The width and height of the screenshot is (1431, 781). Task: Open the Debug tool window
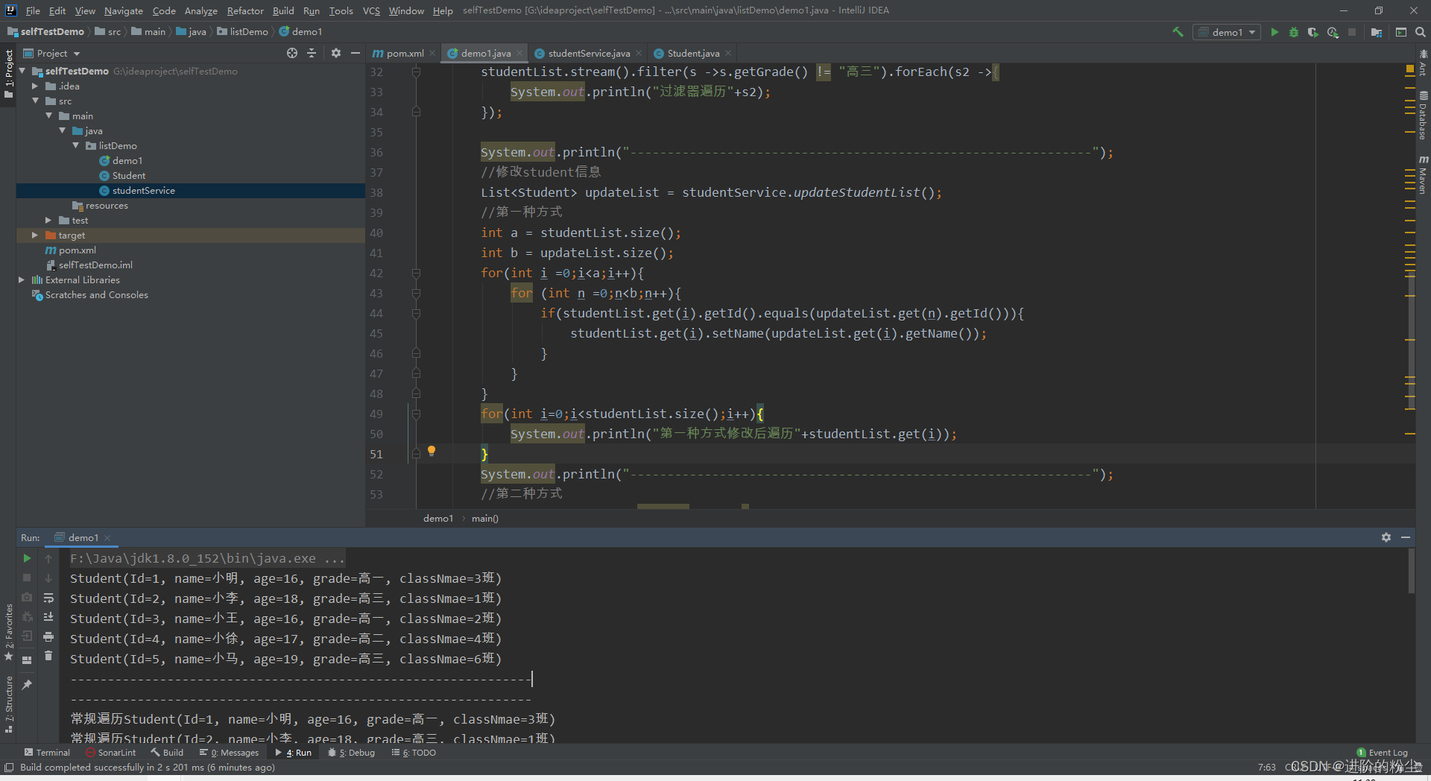(x=351, y=753)
